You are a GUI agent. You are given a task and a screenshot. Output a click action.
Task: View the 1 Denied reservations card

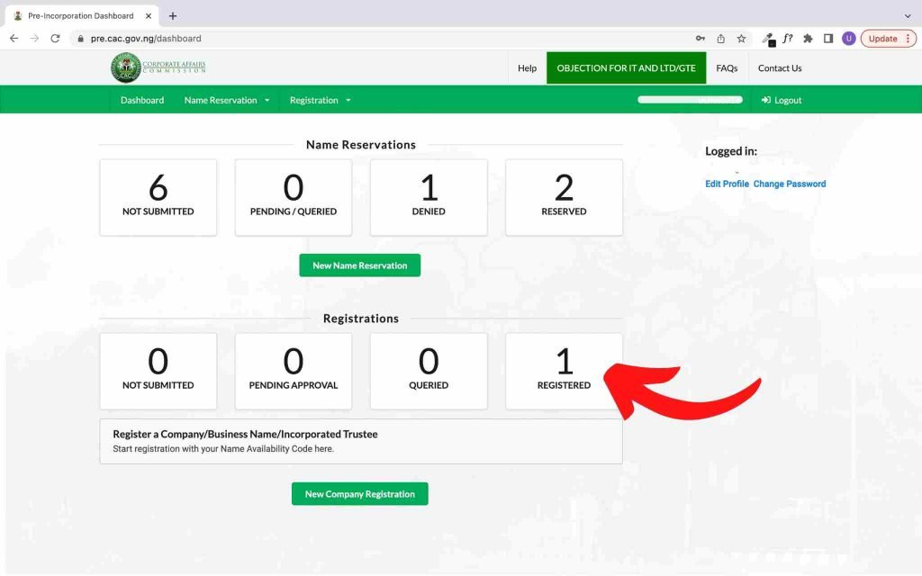click(x=429, y=197)
